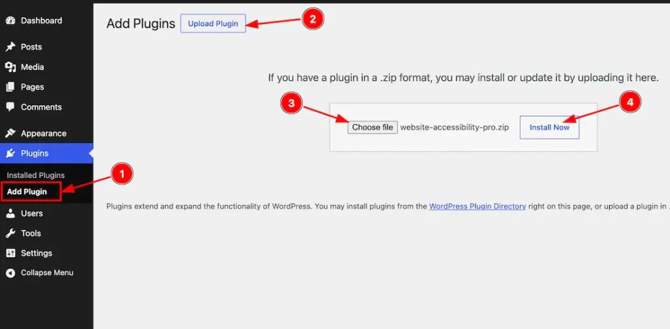Open the Comments menu label

pos(41,107)
